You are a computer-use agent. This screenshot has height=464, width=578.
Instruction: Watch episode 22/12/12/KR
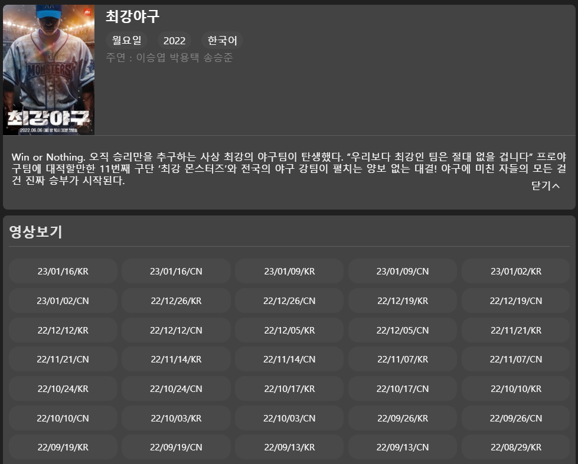click(63, 330)
